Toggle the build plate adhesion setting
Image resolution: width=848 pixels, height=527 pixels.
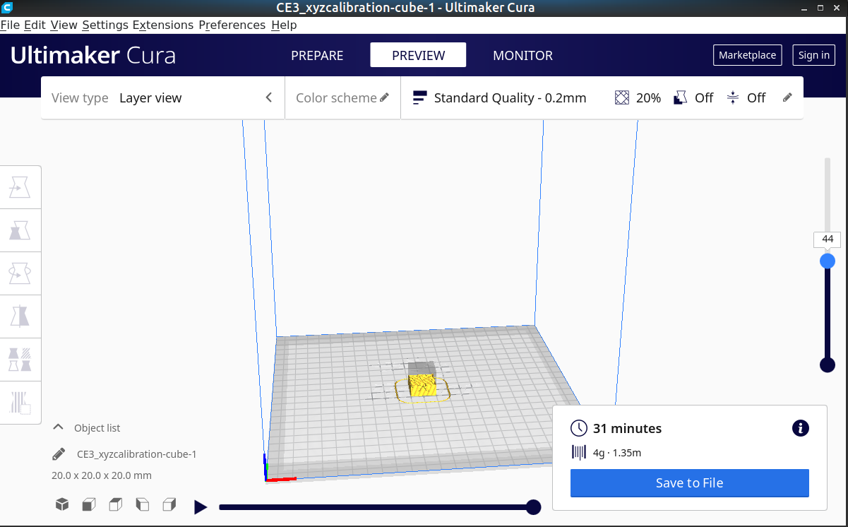[746, 97]
